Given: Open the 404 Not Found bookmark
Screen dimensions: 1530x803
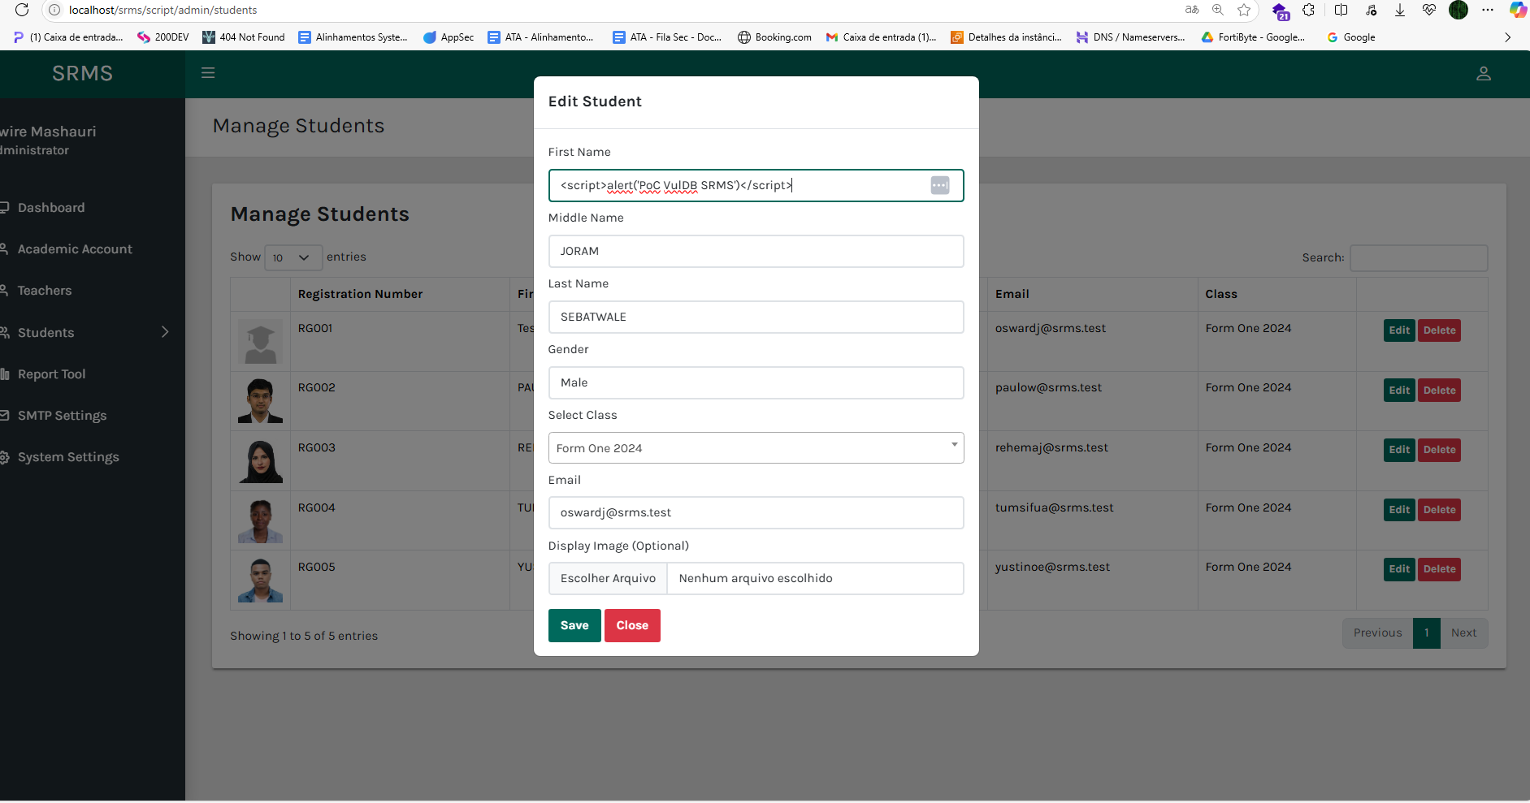Looking at the screenshot, I should [x=244, y=37].
